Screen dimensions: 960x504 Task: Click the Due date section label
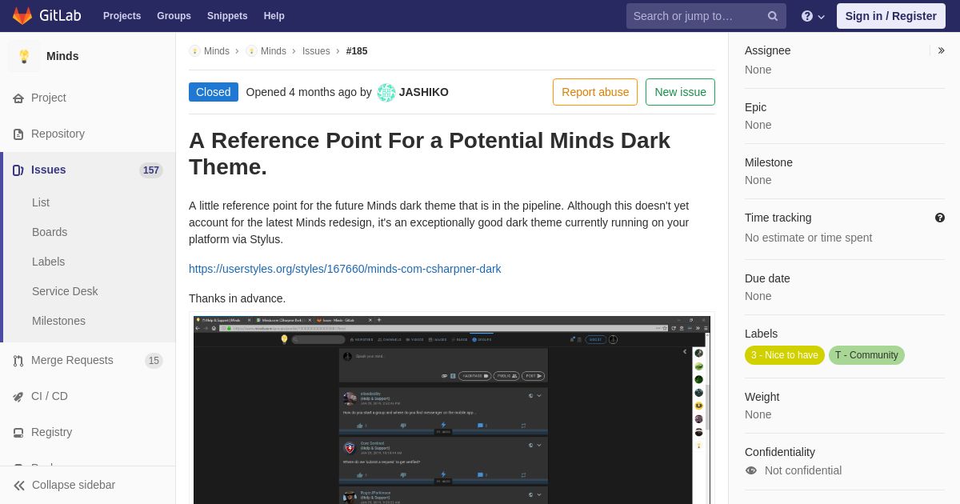(767, 278)
